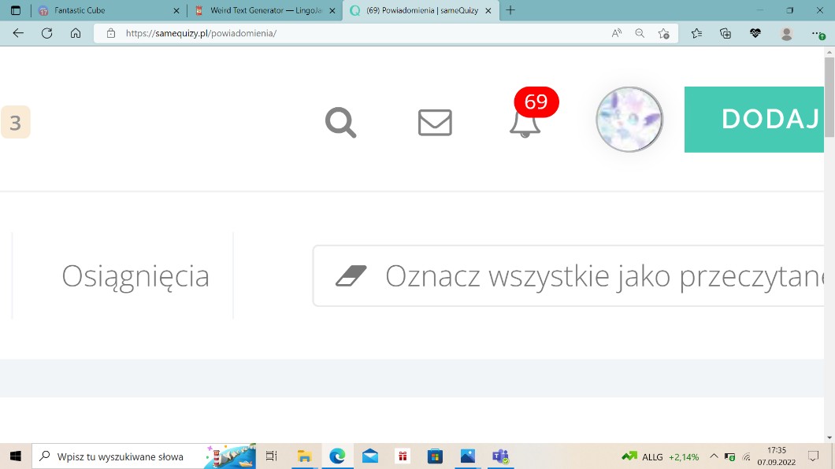Open the user profile avatar
This screenshot has height=469, width=835.
[x=629, y=120]
